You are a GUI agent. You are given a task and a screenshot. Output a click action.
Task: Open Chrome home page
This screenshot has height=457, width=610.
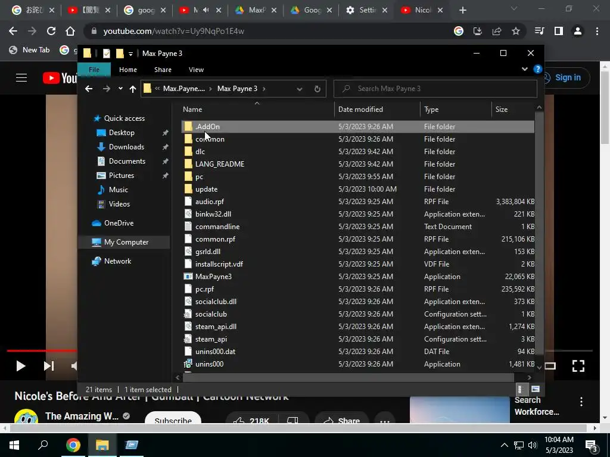coord(70,31)
